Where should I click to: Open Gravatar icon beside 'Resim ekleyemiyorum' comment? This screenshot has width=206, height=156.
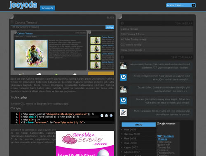[x=123, y=78]
